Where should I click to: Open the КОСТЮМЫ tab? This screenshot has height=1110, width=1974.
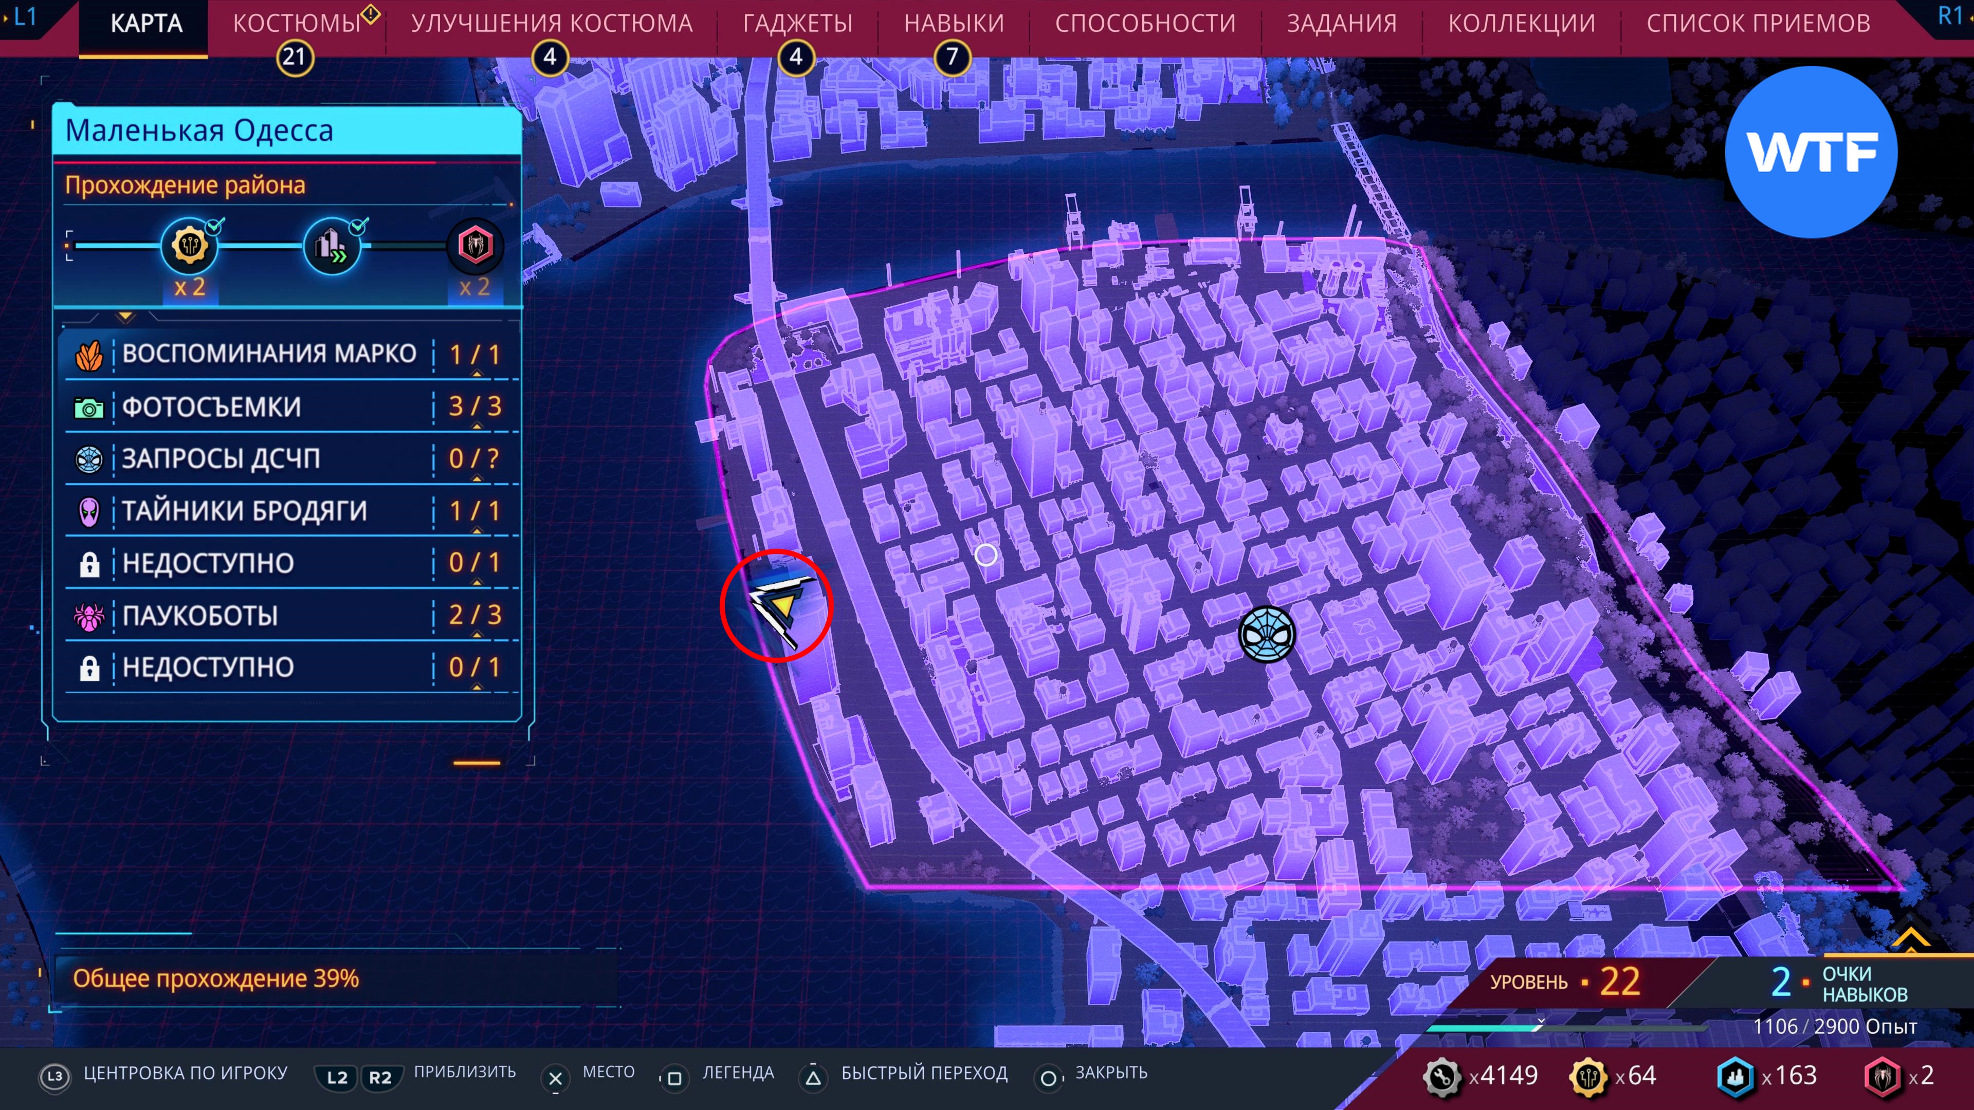coord(297,24)
